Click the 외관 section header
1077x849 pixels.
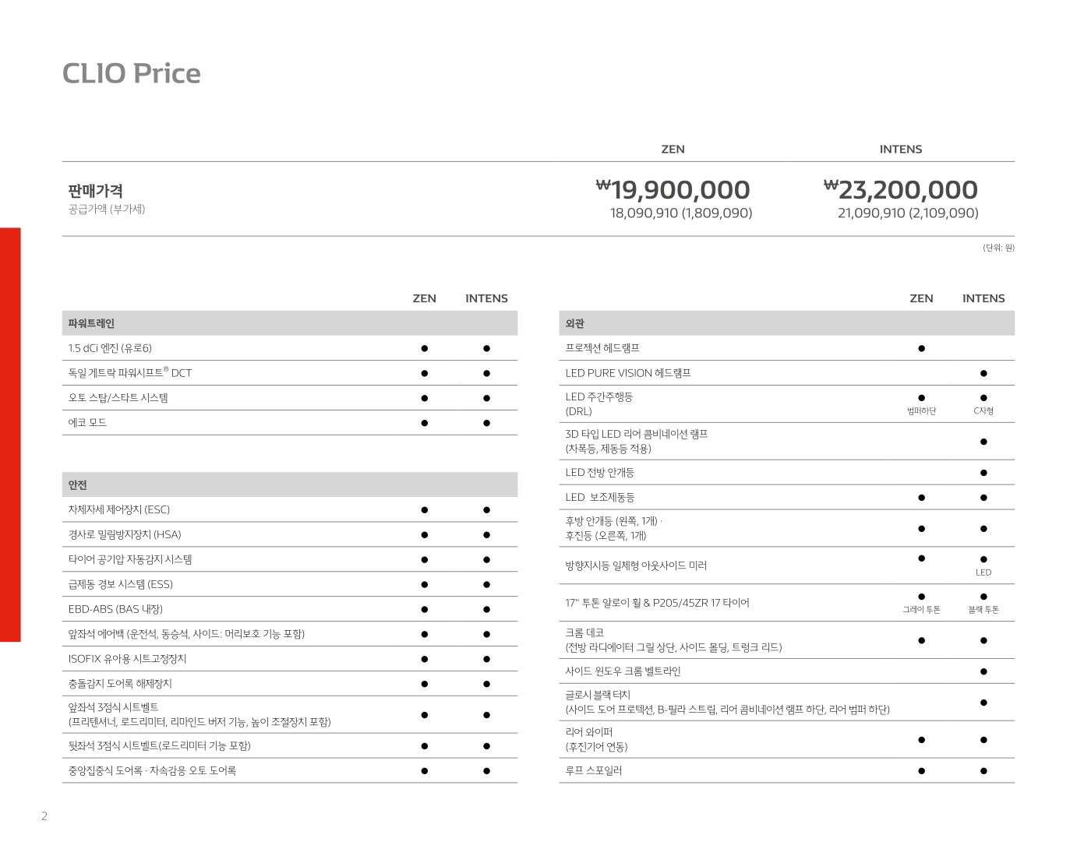(575, 323)
